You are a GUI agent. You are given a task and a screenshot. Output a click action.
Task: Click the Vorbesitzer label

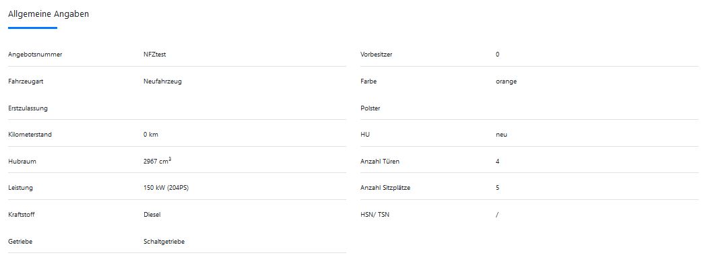[x=376, y=55]
